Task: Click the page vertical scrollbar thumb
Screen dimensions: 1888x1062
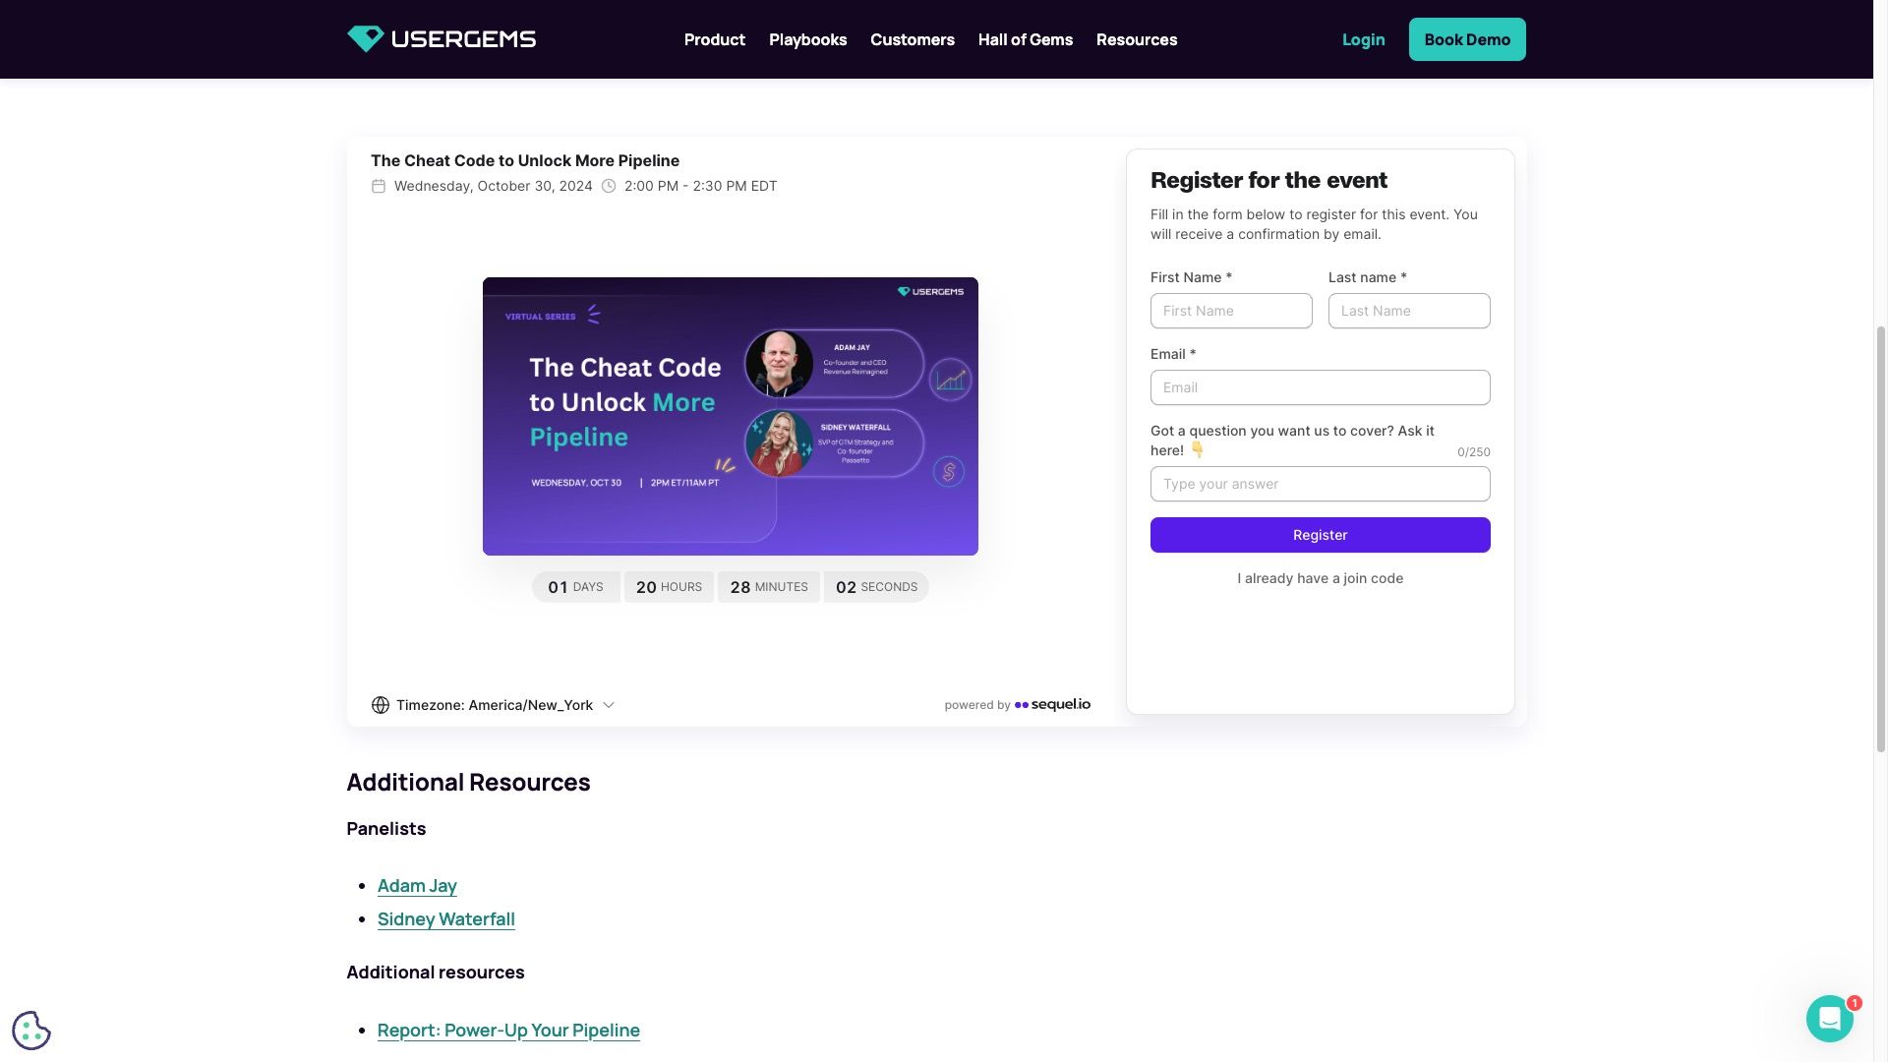Action: tap(1880, 539)
